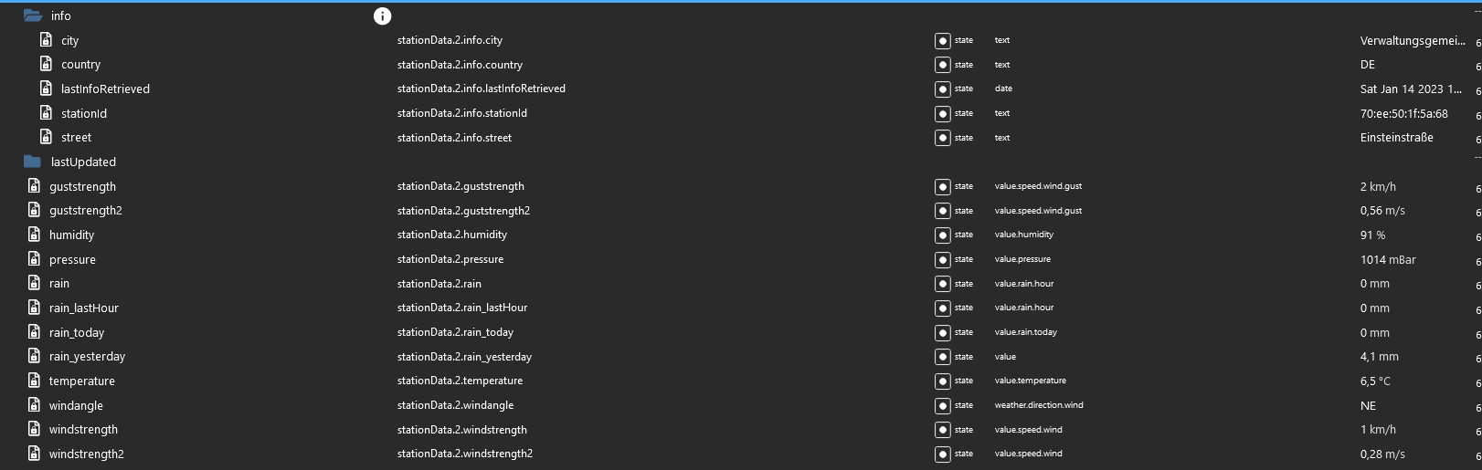Click the city state file icon

[46, 40]
